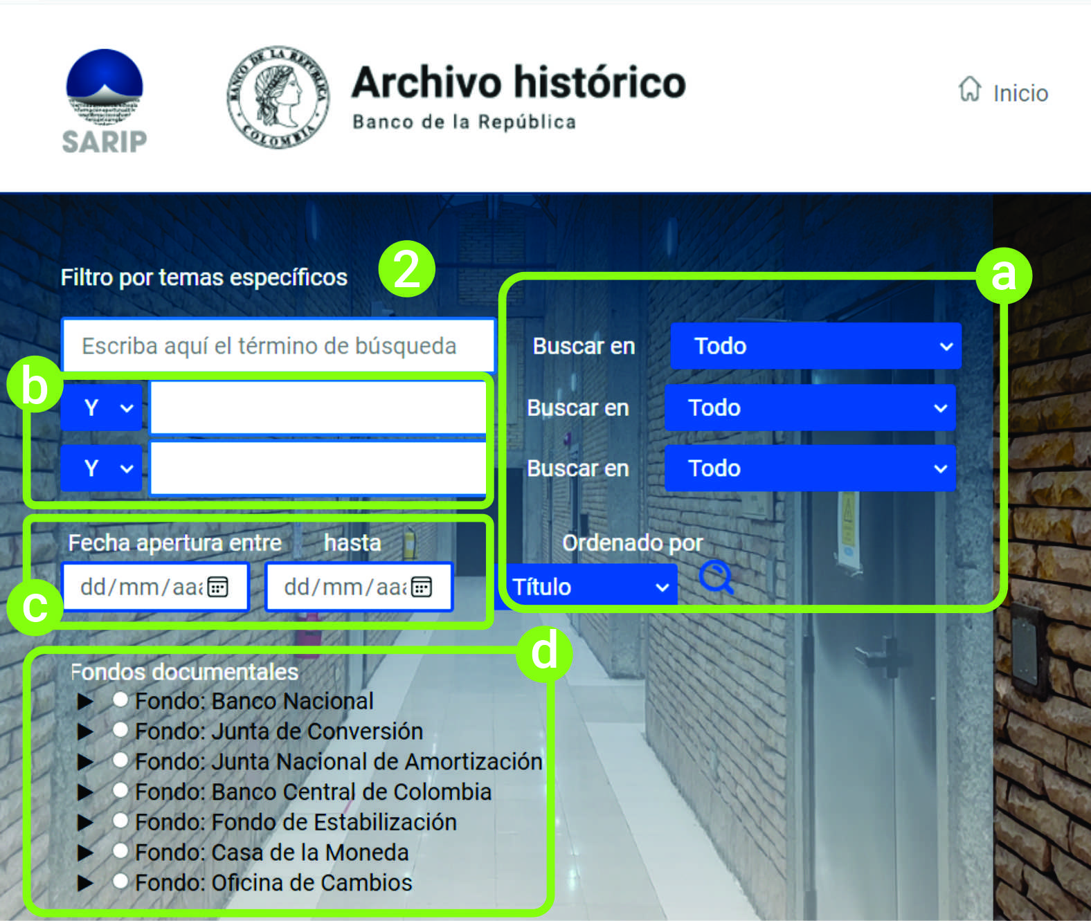
Task: Click the home icon beside Inicio
Action: pos(969,89)
